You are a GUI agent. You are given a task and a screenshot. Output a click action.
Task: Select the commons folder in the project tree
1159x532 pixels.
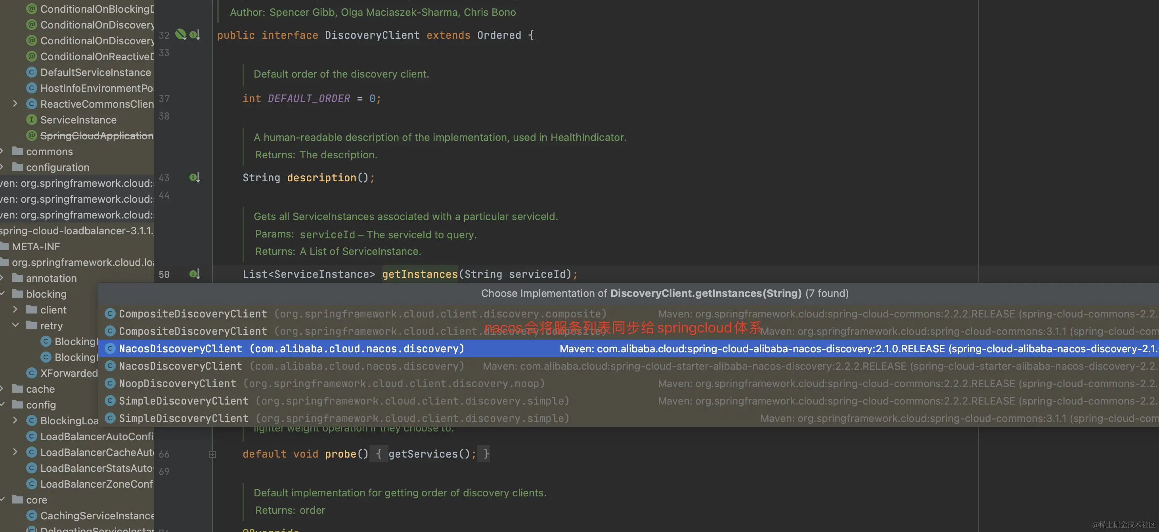coord(49,152)
